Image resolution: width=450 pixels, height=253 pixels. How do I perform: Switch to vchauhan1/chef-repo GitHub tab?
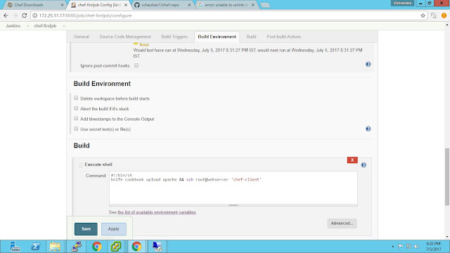click(x=162, y=5)
